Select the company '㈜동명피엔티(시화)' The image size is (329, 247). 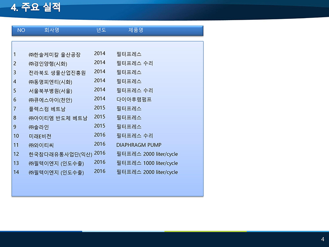[x=50, y=82]
